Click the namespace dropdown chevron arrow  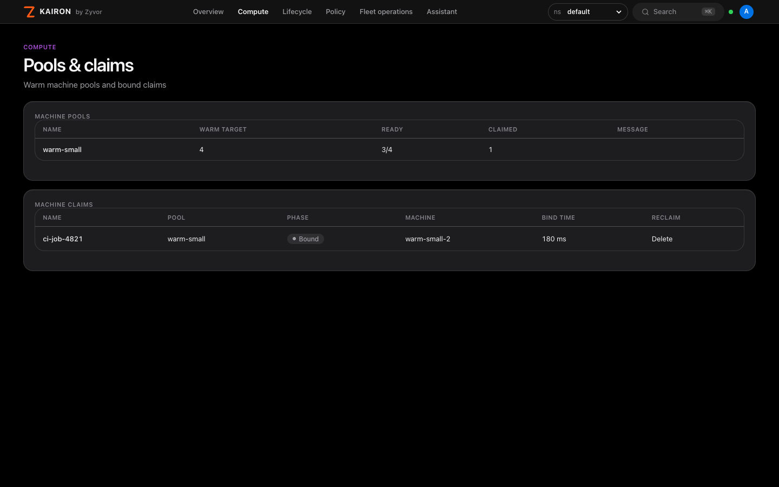tap(619, 12)
